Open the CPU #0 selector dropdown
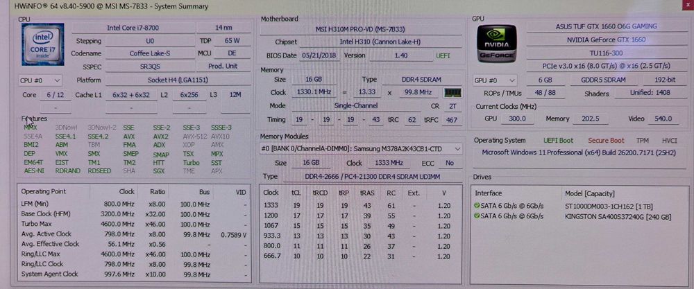 pyautogui.click(x=40, y=80)
